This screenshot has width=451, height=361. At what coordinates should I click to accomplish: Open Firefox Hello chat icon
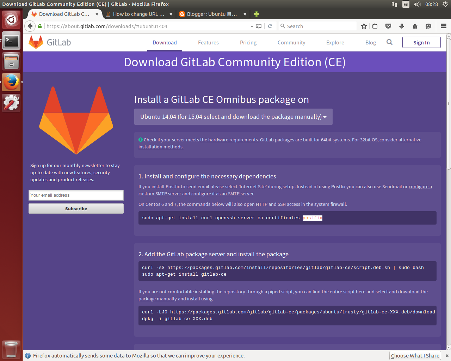coord(428,26)
